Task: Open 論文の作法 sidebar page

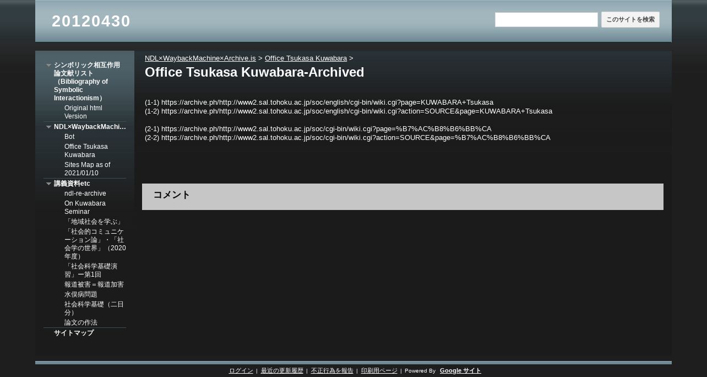Action: [81, 322]
